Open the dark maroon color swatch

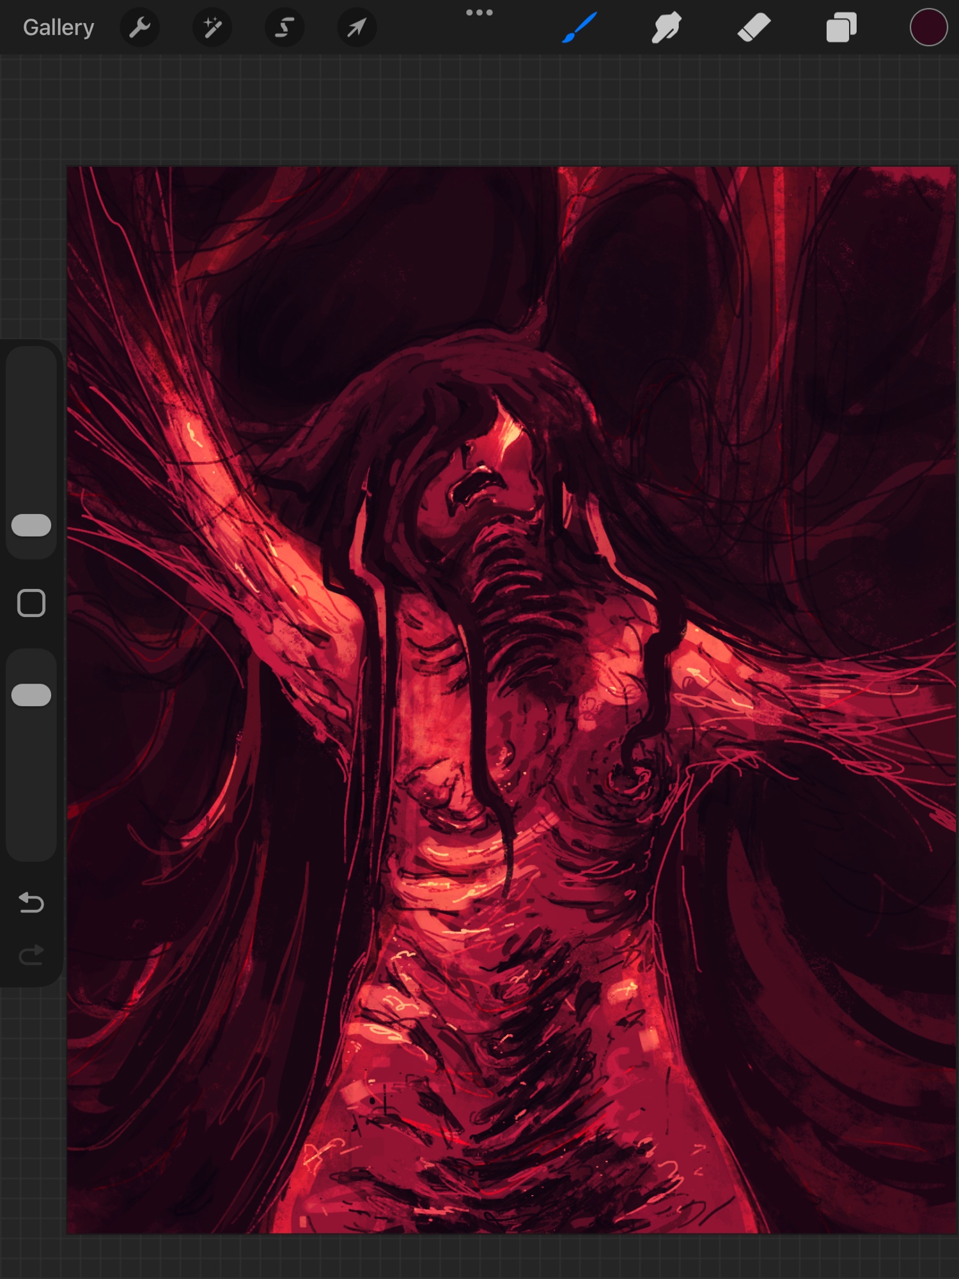tap(928, 27)
